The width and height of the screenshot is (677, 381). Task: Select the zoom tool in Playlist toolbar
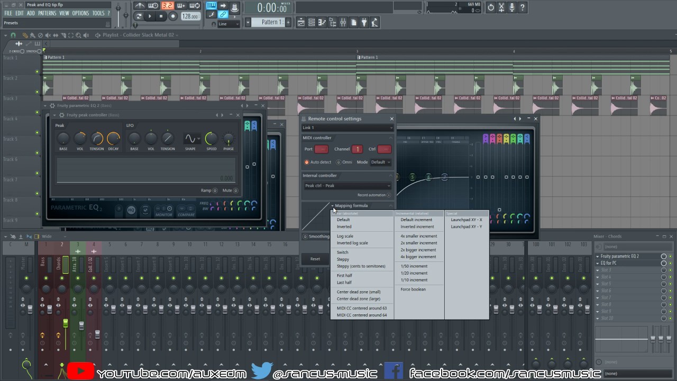[78, 35]
